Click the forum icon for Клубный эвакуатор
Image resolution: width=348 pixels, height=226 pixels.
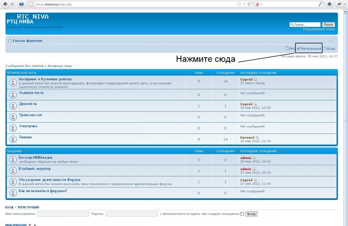[x=13, y=170]
